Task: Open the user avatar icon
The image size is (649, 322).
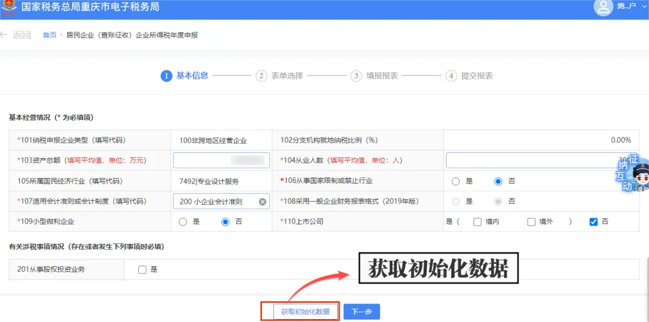Action: pos(603,7)
